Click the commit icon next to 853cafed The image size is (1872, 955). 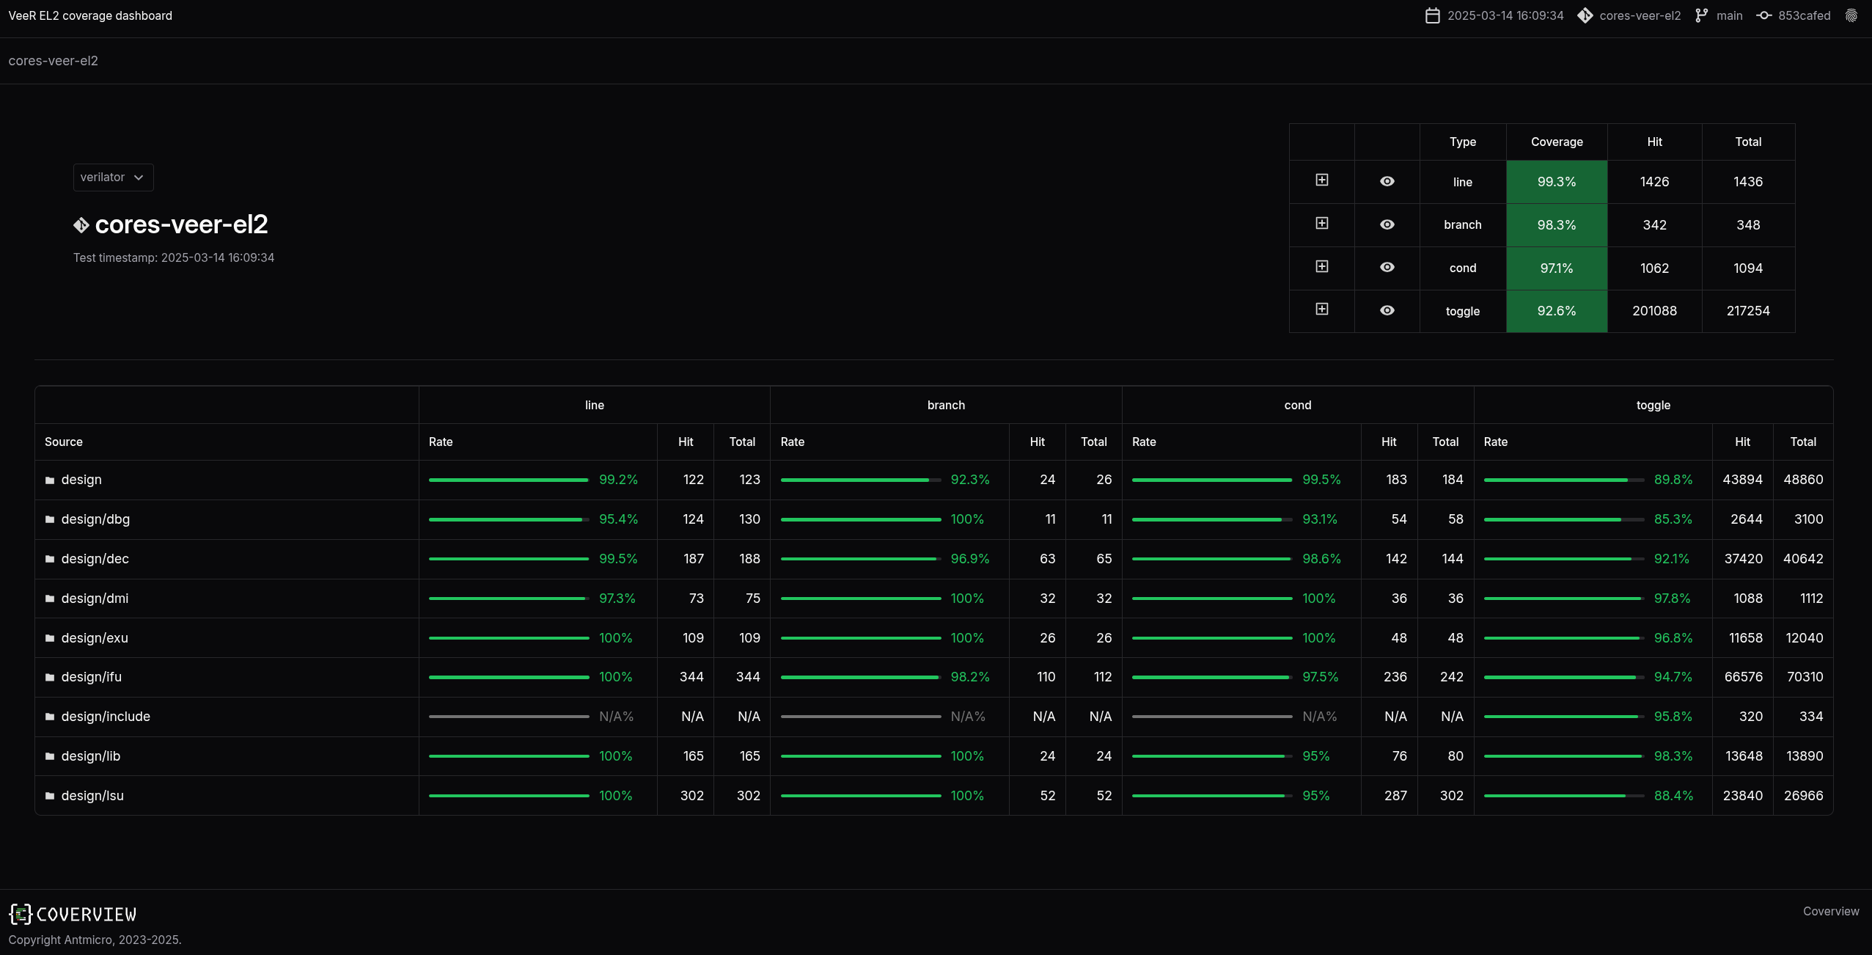click(x=1764, y=15)
